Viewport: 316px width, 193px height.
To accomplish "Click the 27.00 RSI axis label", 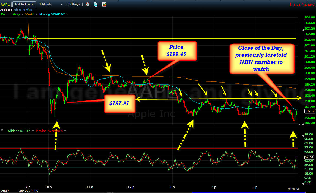I will (x=309, y=169).
